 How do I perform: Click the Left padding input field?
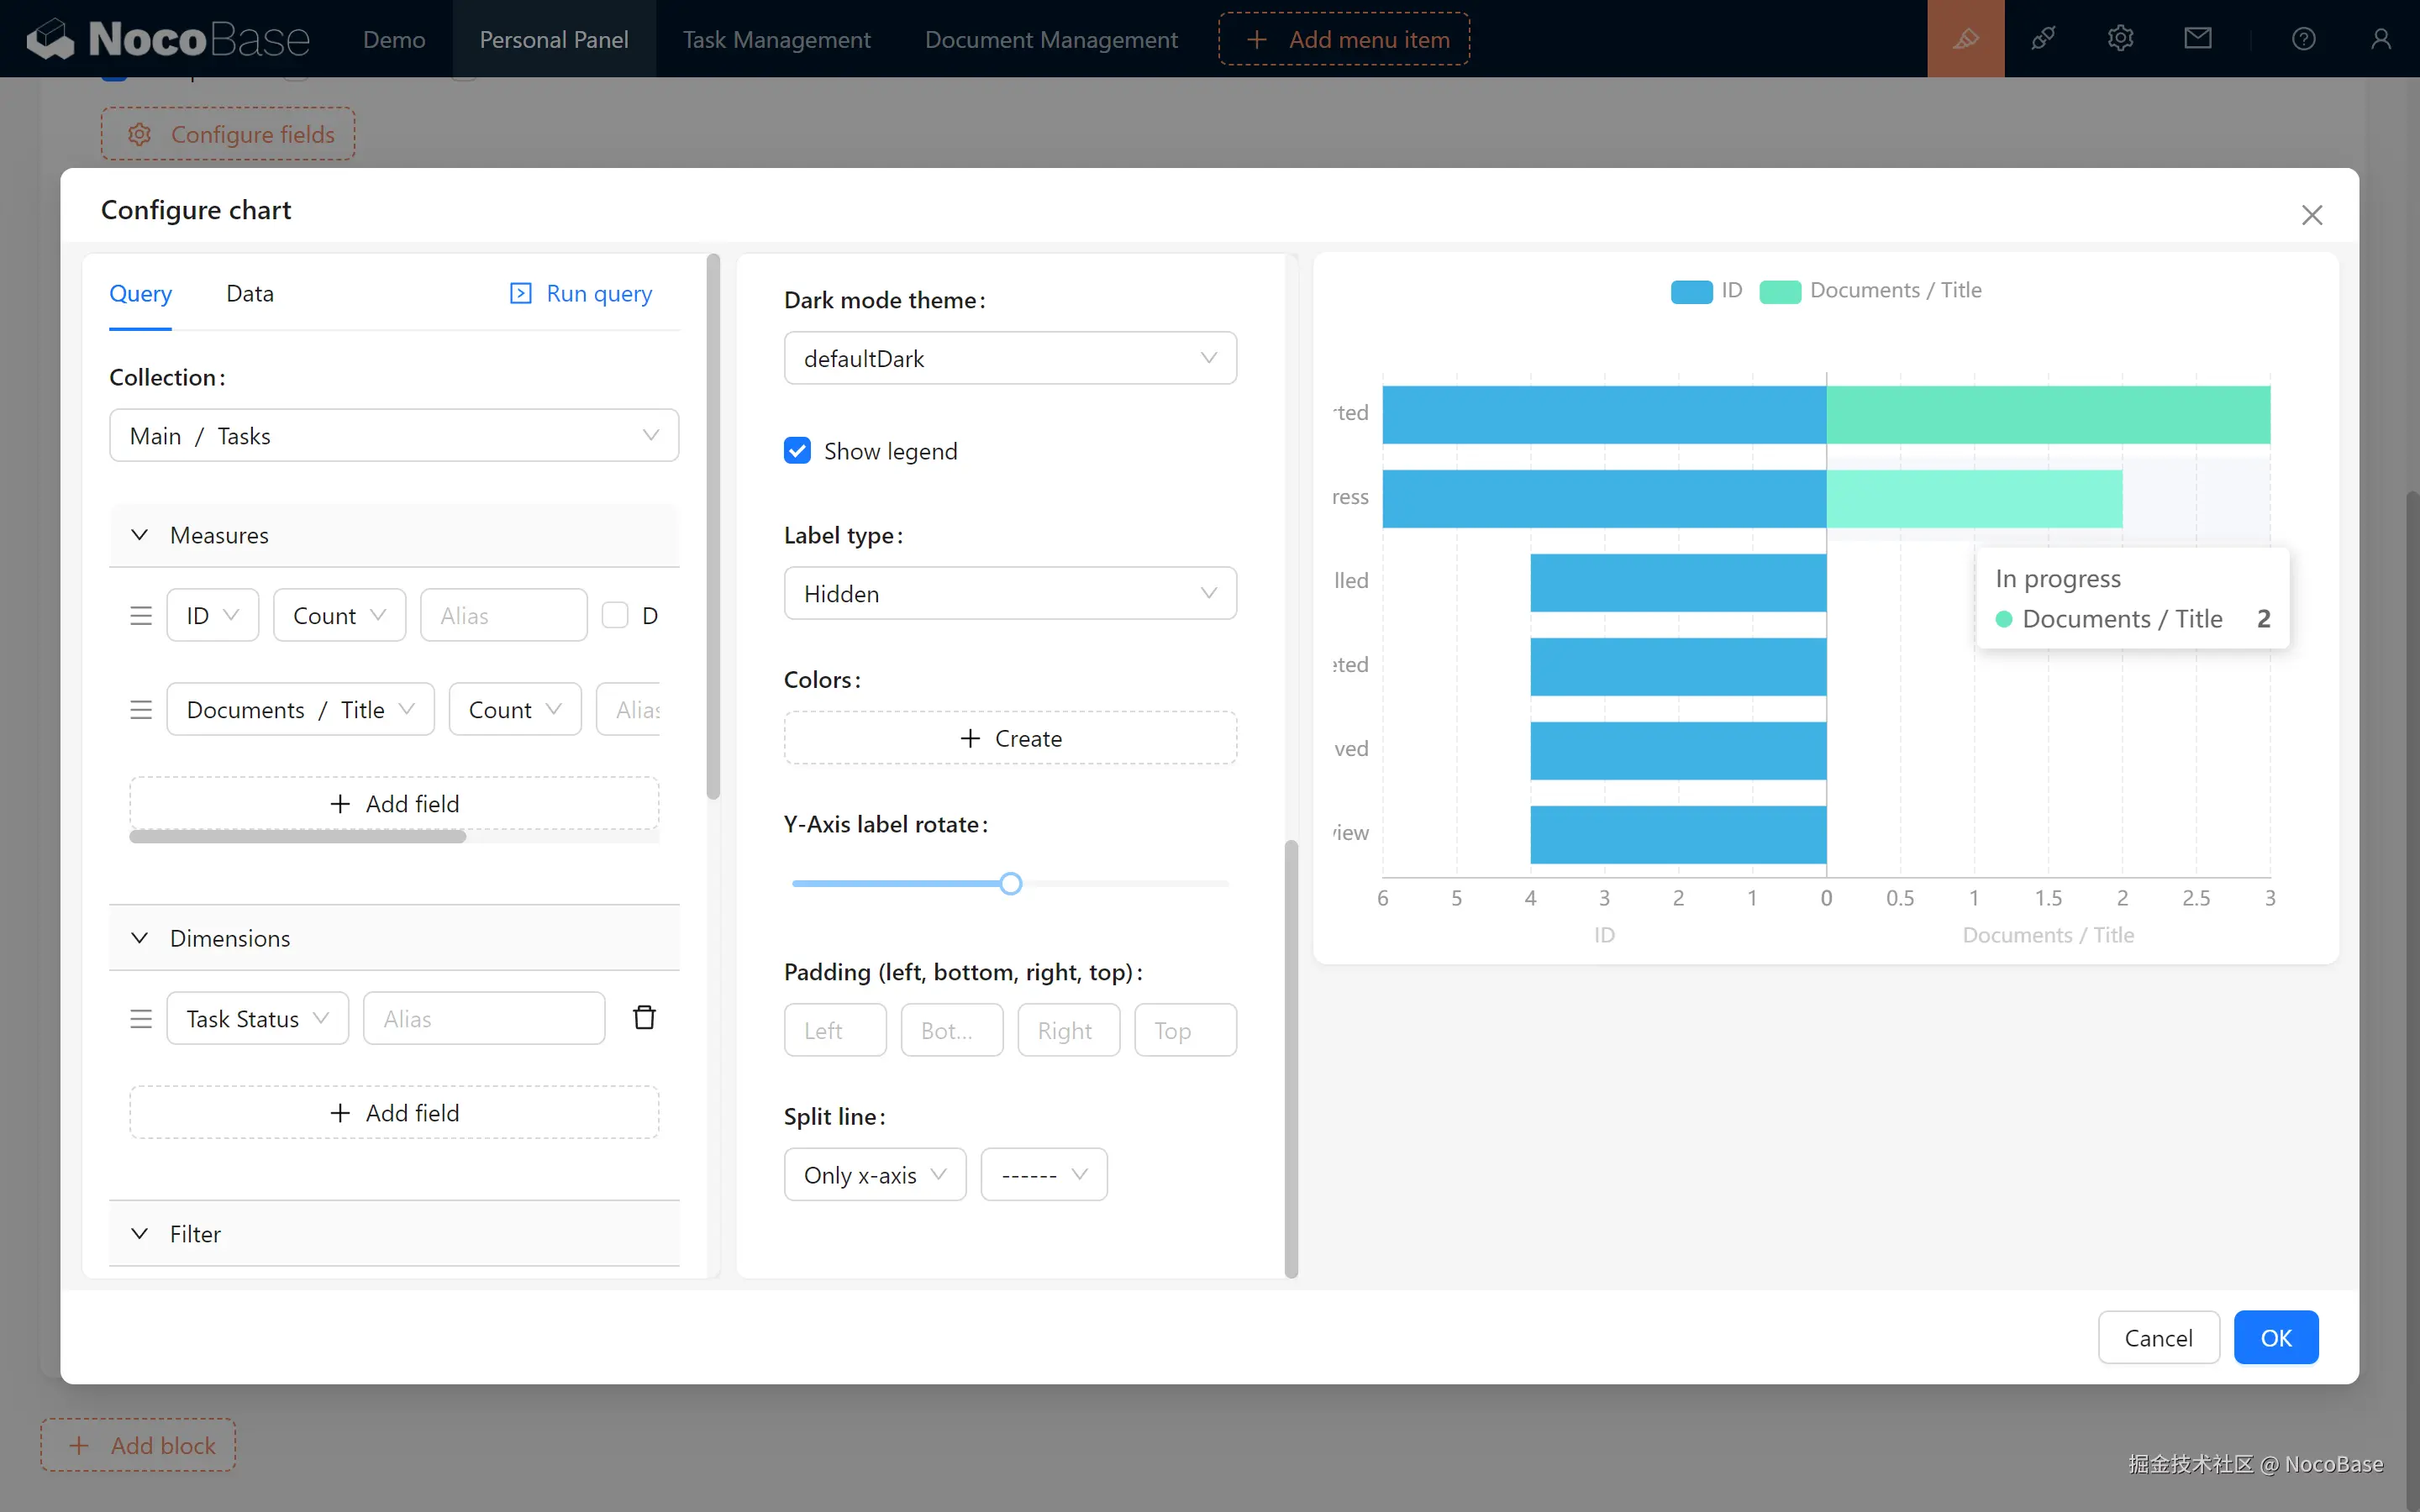(x=834, y=1030)
